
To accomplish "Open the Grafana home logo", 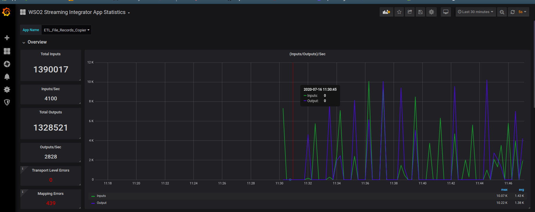I will click(x=6, y=12).
